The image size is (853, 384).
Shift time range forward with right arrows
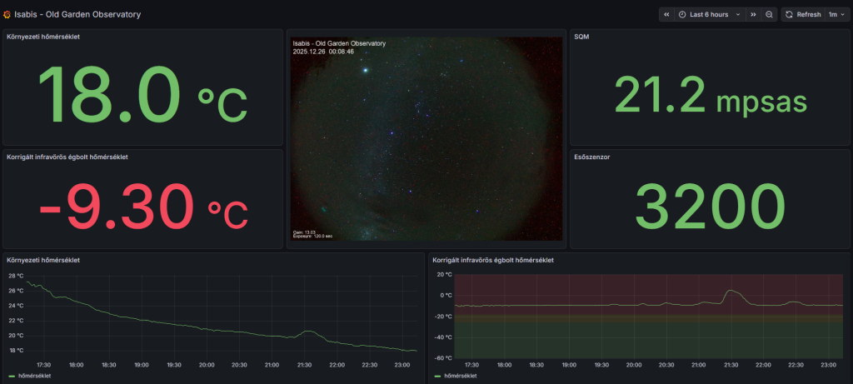click(x=753, y=15)
